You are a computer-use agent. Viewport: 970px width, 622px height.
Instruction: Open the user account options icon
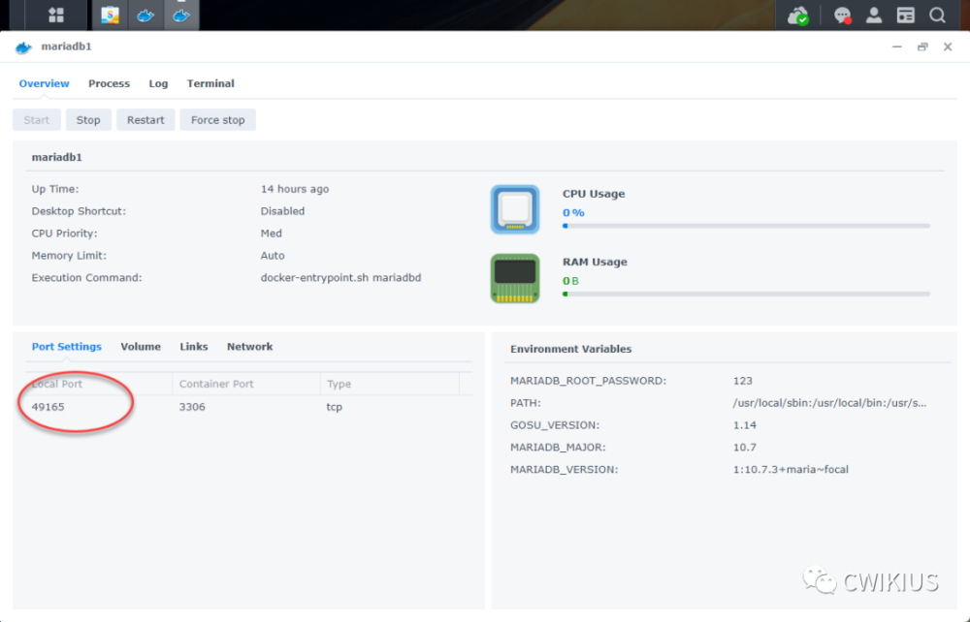coord(874,15)
